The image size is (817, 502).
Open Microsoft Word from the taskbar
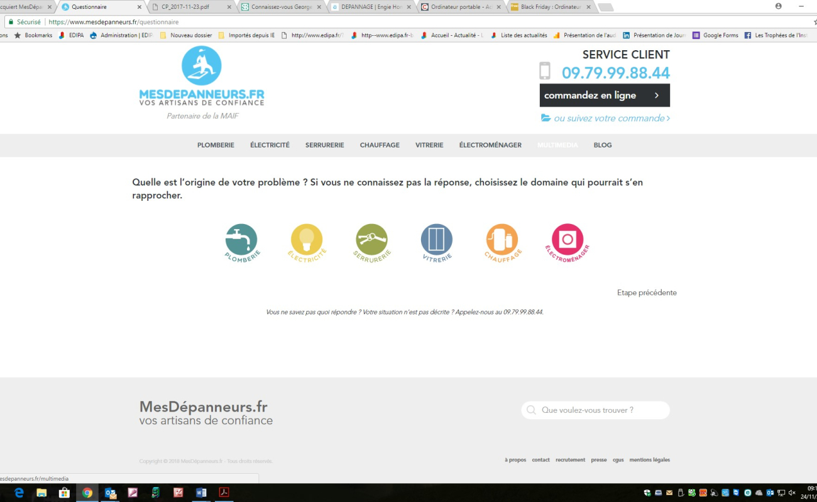pos(201,493)
